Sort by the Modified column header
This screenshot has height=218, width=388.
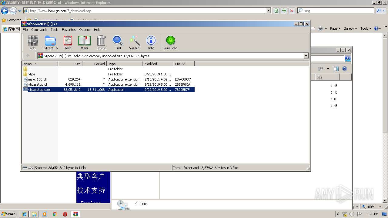point(158,64)
